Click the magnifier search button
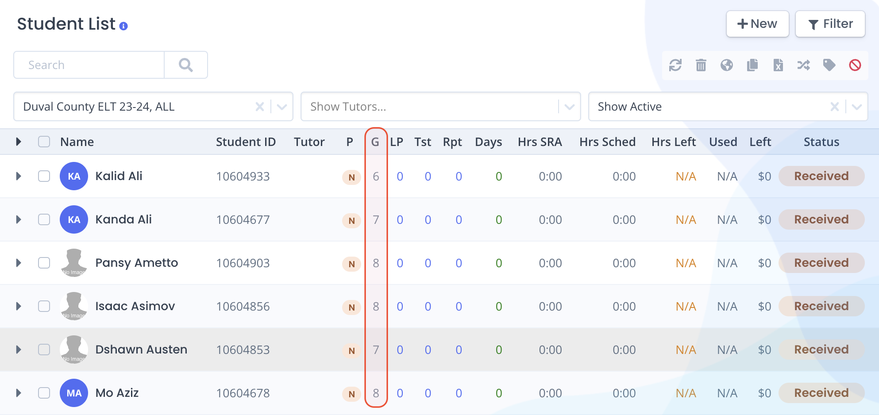 pyautogui.click(x=185, y=65)
